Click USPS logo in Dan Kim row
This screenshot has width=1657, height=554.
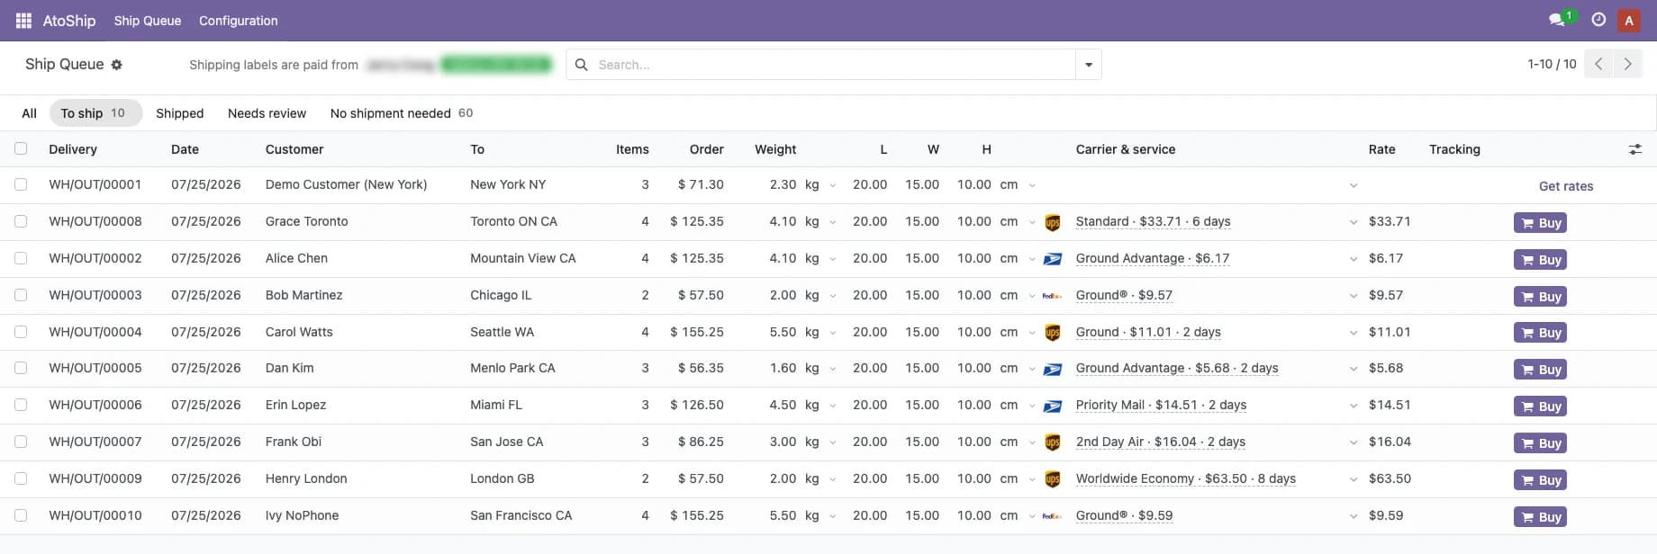coord(1052,370)
